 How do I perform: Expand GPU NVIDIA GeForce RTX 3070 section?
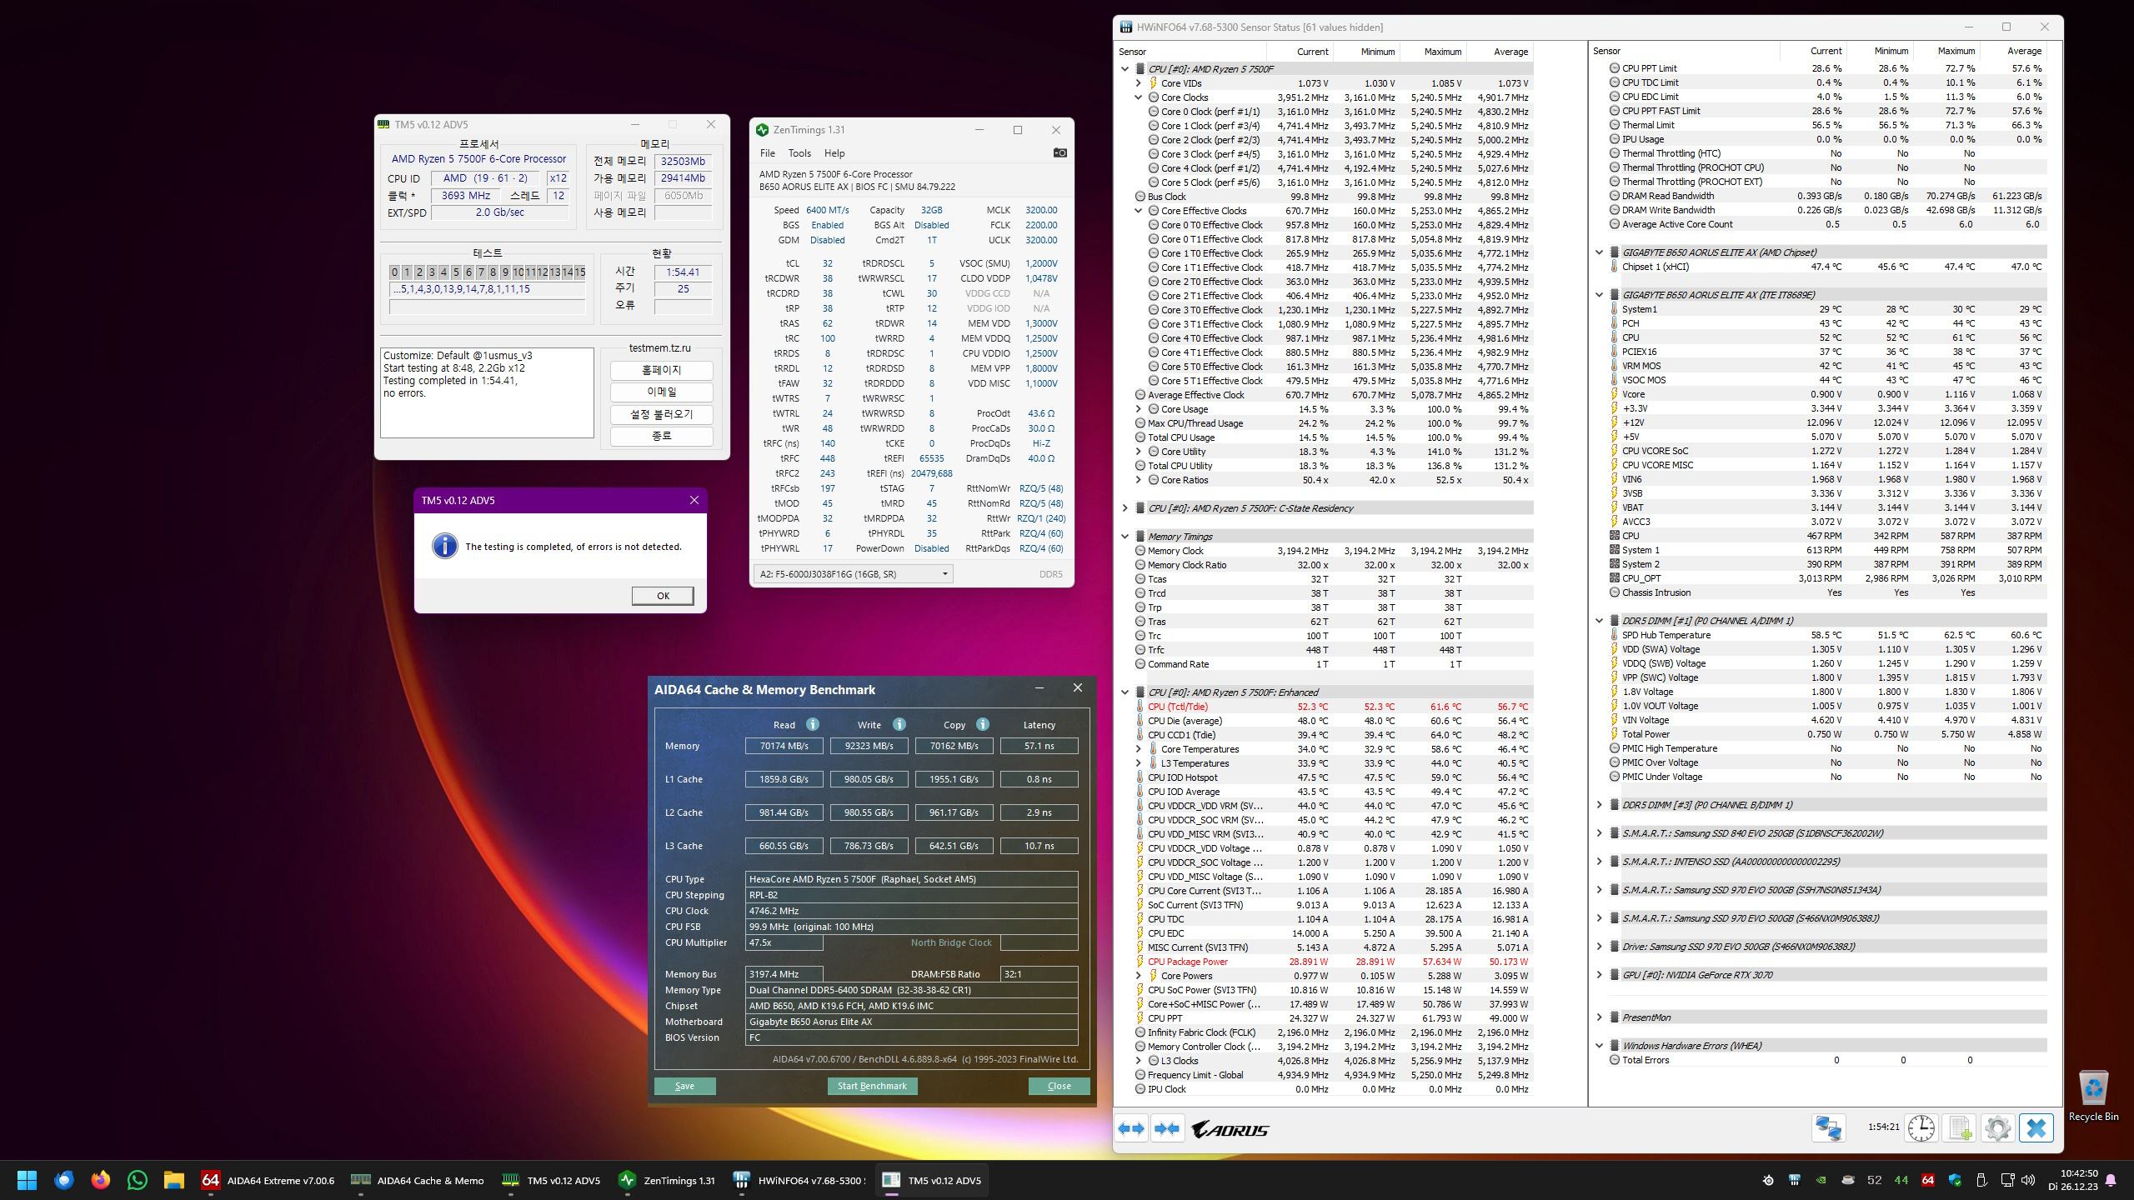pos(1599,975)
